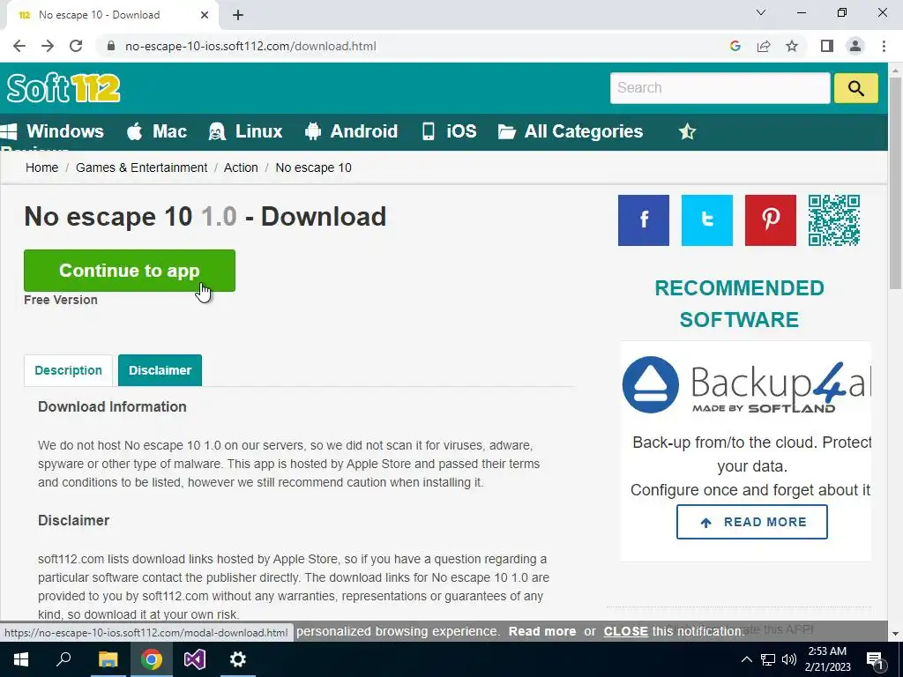Bookmark this tab with star icon
Screen dimensions: 903x677
tap(792, 46)
